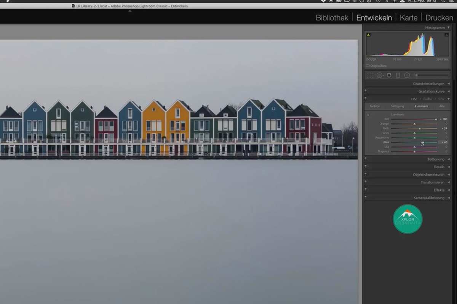Toggle the HSL panel on/off switch

click(x=366, y=99)
